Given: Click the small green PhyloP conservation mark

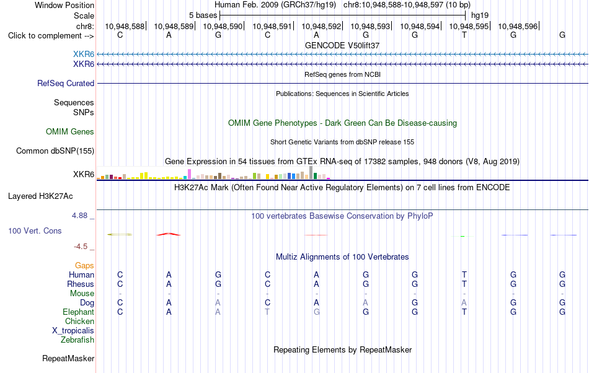Looking at the screenshot, I should pyautogui.click(x=463, y=237).
